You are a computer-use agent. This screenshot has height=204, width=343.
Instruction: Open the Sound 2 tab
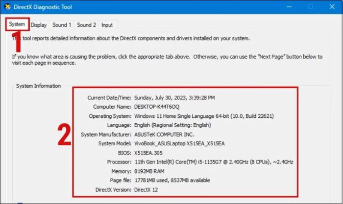(x=86, y=25)
